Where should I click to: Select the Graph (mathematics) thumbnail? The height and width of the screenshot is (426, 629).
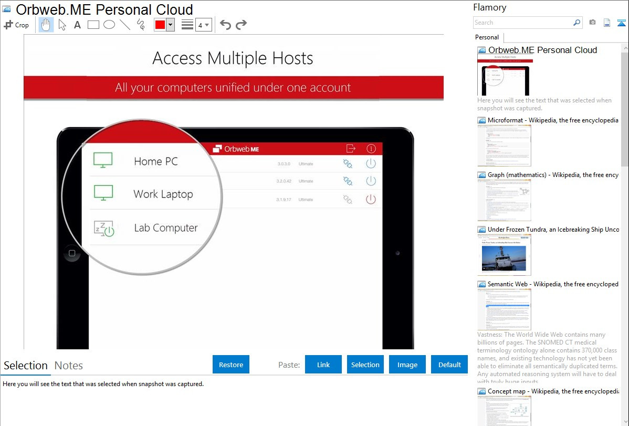pyautogui.click(x=504, y=200)
